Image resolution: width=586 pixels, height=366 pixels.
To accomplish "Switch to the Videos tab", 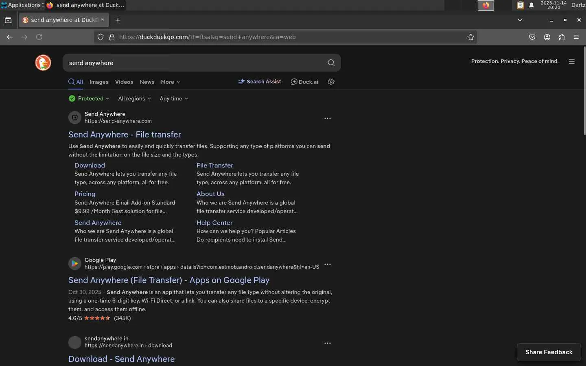I will (124, 82).
